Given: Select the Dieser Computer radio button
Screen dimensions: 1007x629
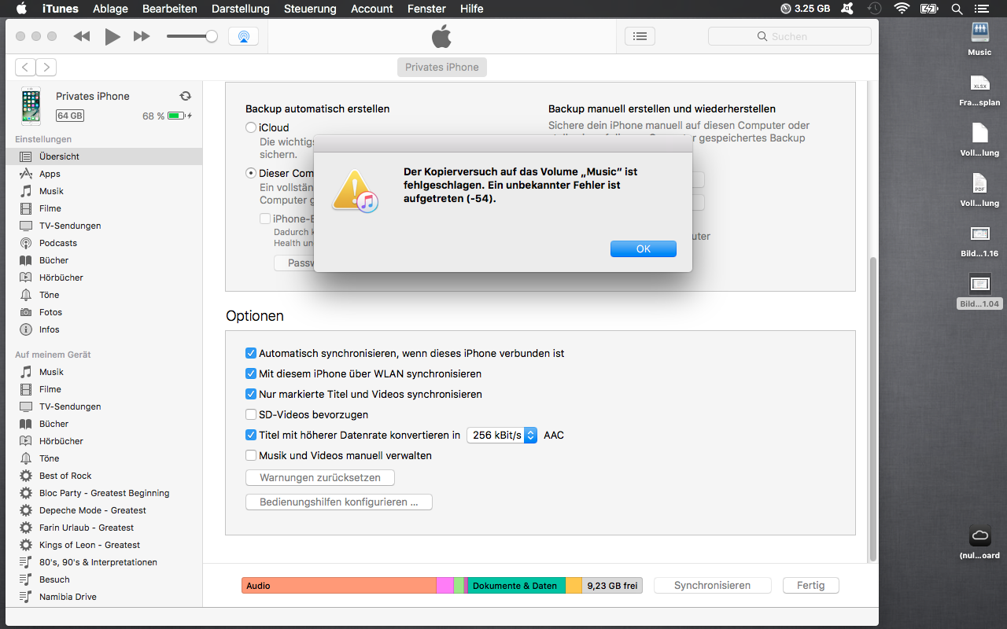Looking at the screenshot, I should click(251, 173).
